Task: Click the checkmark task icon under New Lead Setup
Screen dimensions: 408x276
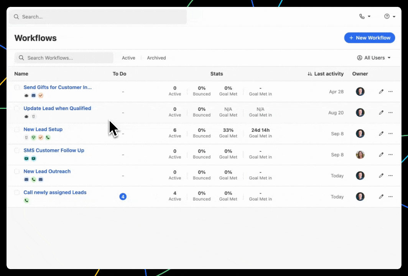Action: tap(41, 138)
